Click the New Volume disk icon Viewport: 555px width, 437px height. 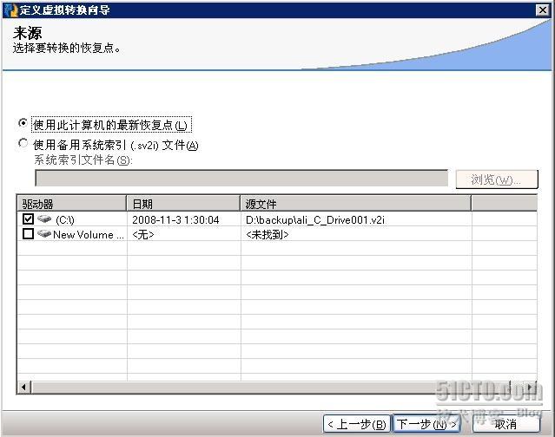point(44,234)
